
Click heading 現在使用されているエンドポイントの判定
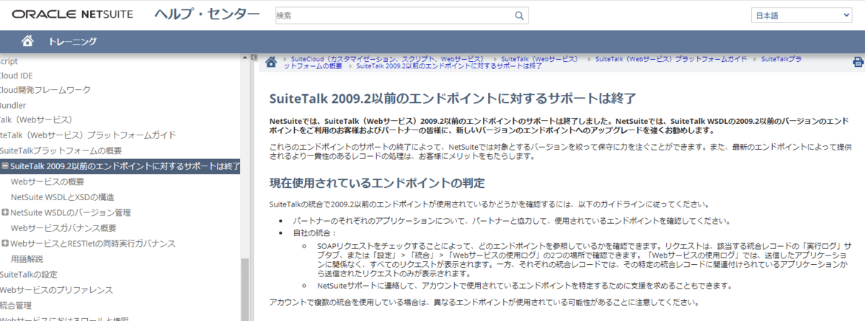(x=376, y=183)
